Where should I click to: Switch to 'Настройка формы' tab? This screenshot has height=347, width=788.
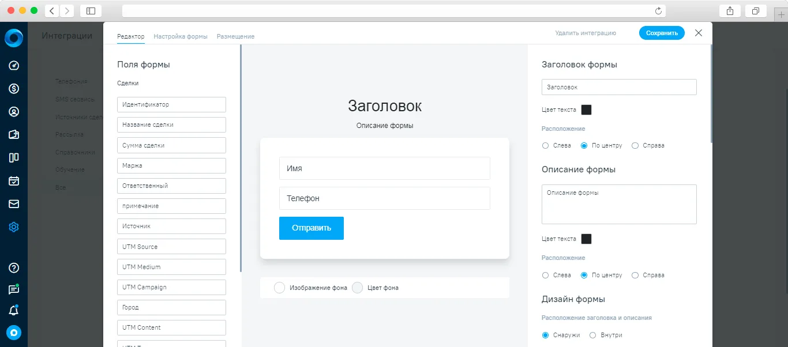[x=181, y=36]
